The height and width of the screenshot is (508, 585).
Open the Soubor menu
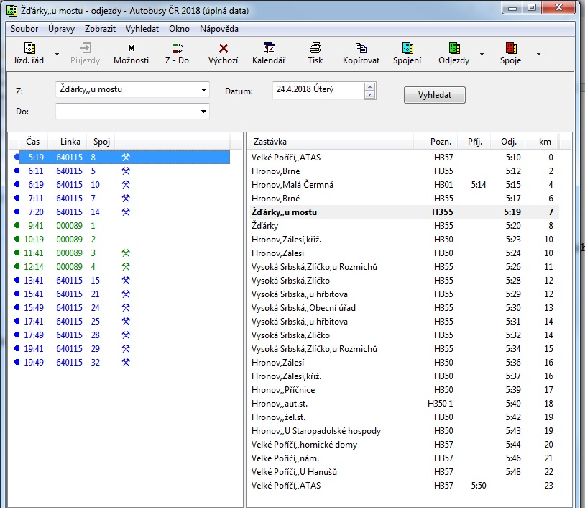click(x=25, y=29)
